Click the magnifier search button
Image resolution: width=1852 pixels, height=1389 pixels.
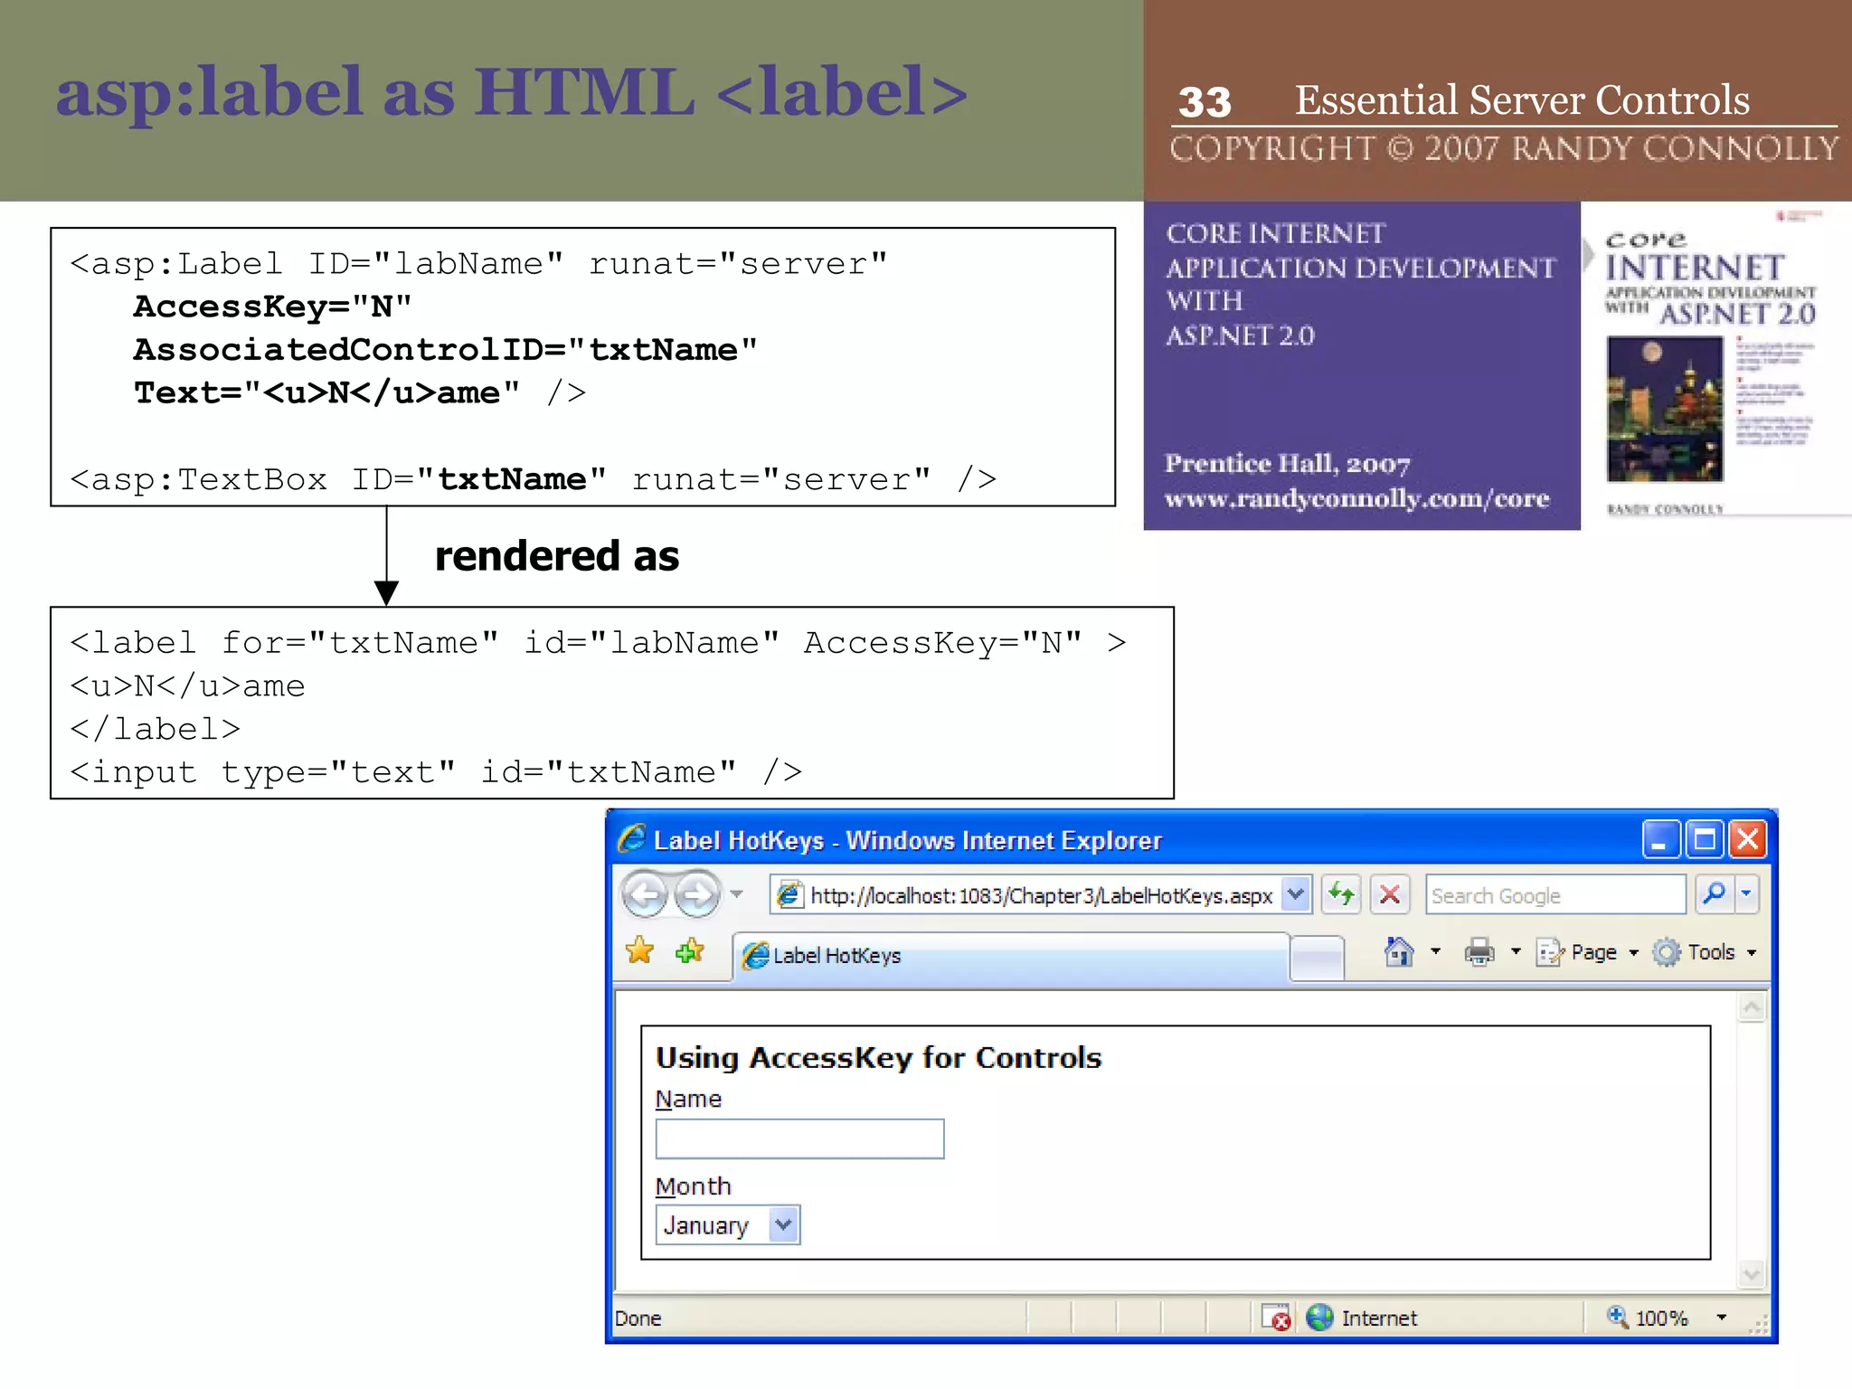click(x=1714, y=893)
